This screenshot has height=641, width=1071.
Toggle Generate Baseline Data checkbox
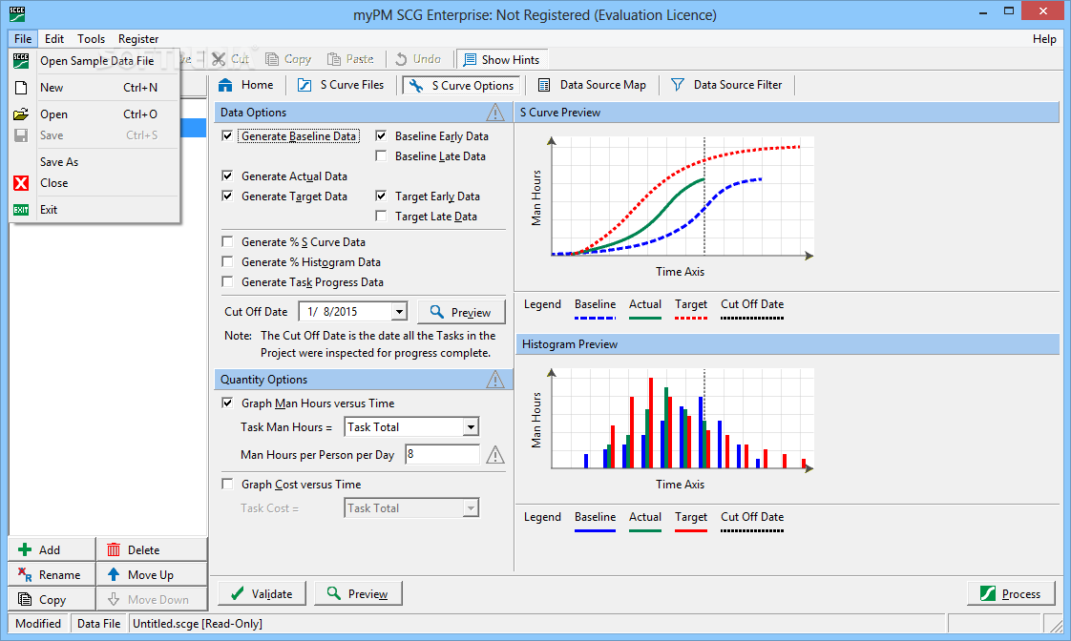pyautogui.click(x=227, y=135)
